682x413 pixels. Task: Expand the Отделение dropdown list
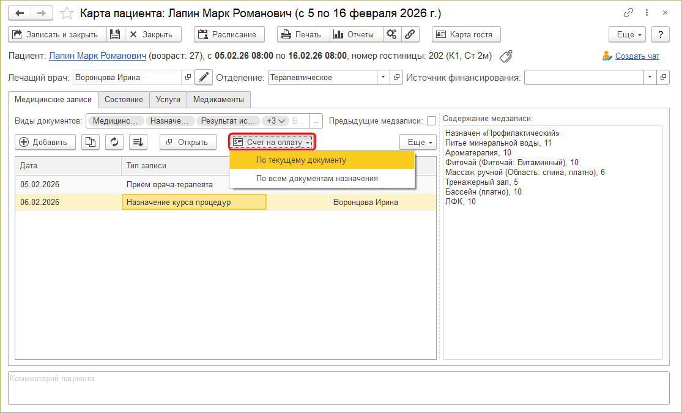[x=384, y=78]
